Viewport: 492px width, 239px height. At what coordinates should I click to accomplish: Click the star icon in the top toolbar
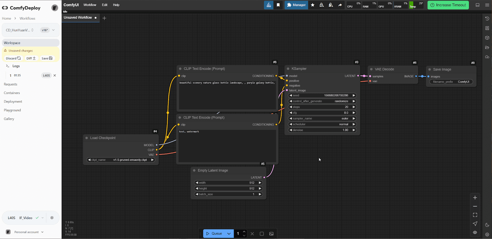coord(313,5)
